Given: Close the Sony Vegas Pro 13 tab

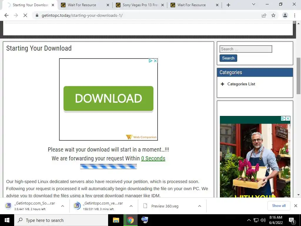Looking at the screenshot, I should tap(163, 5).
